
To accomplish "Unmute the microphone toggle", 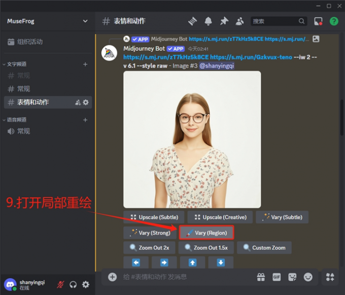I will [x=60, y=284].
